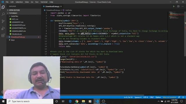Click the linter not installed status item
The height and width of the screenshot is (104, 186).
169,97
